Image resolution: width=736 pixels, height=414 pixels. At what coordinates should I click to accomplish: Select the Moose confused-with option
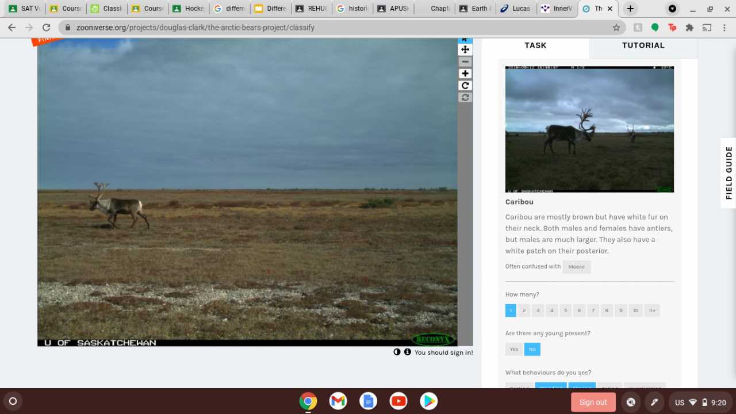coord(577,267)
